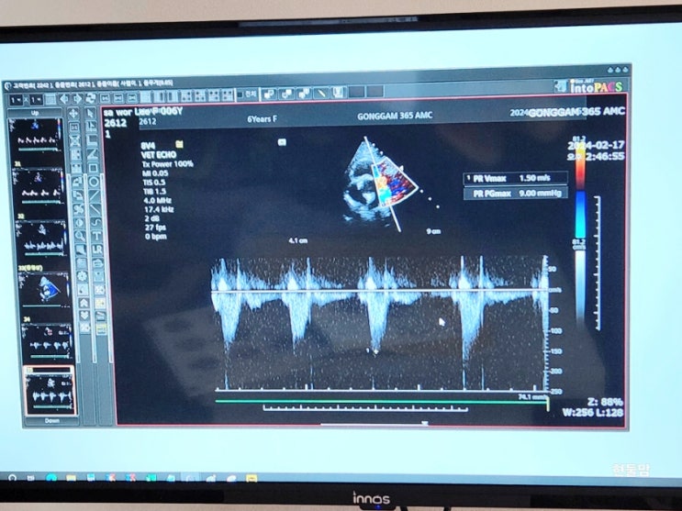Open thumbnail 33 with color Doppler
This screenshot has width=682, height=511.
tap(44, 290)
